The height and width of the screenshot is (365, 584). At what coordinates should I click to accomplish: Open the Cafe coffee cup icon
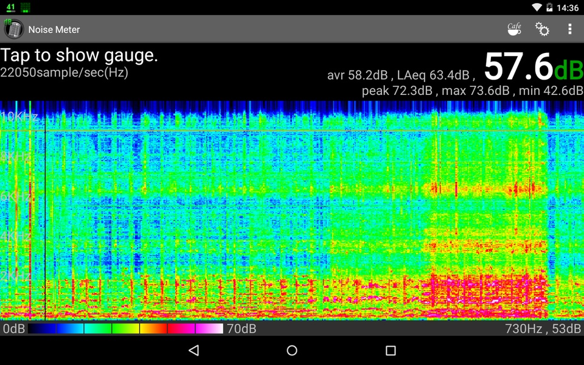coord(514,29)
